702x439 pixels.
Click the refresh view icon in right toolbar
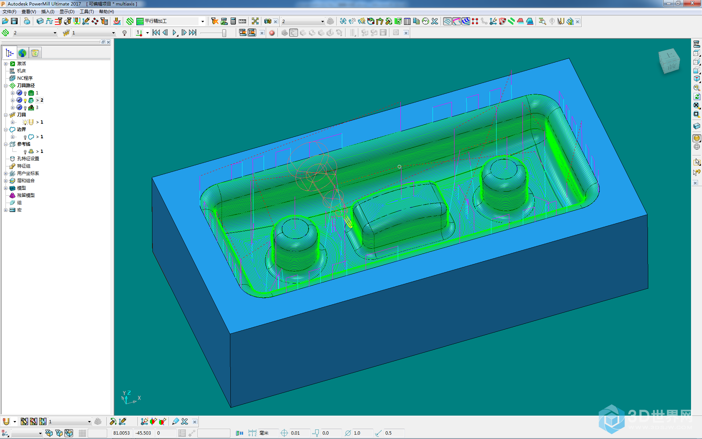point(697,97)
